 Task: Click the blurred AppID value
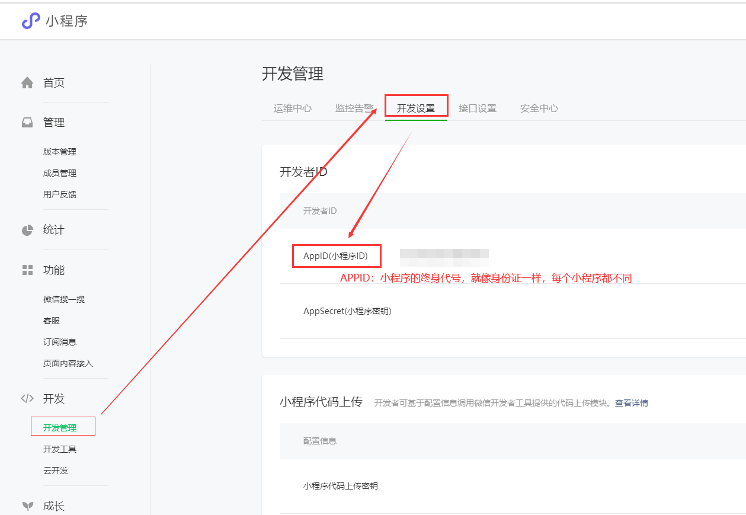pos(444,257)
